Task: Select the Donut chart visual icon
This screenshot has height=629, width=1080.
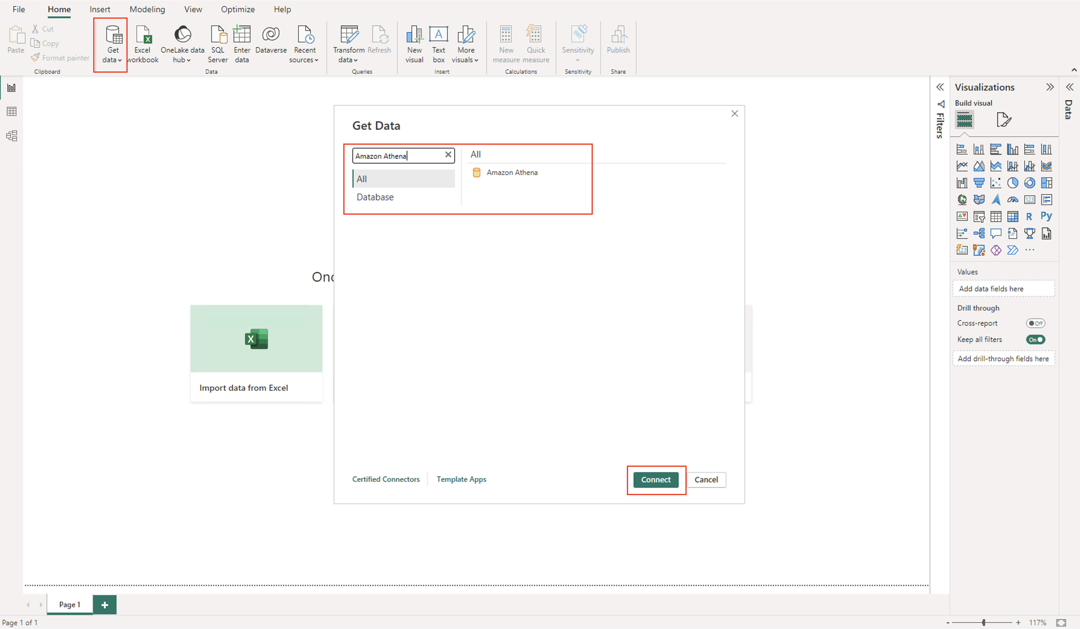Action: 1029,183
